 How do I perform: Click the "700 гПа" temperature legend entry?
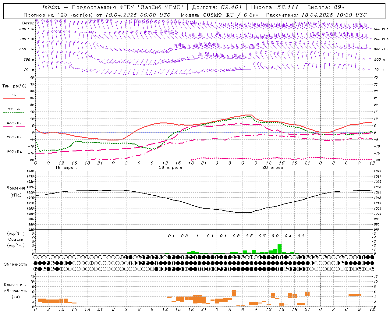point(14,137)
